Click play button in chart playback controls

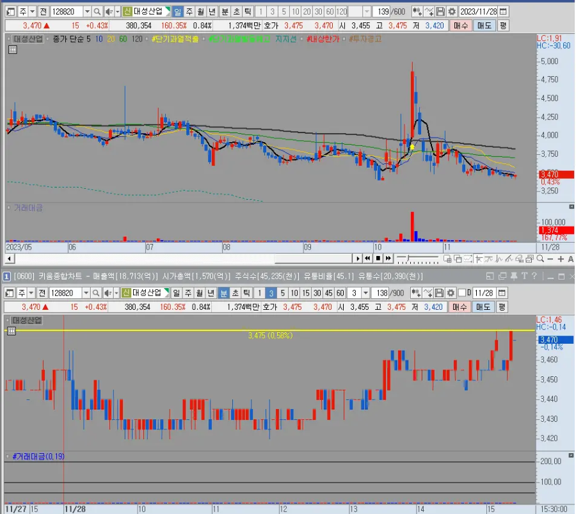coord(358,259)
